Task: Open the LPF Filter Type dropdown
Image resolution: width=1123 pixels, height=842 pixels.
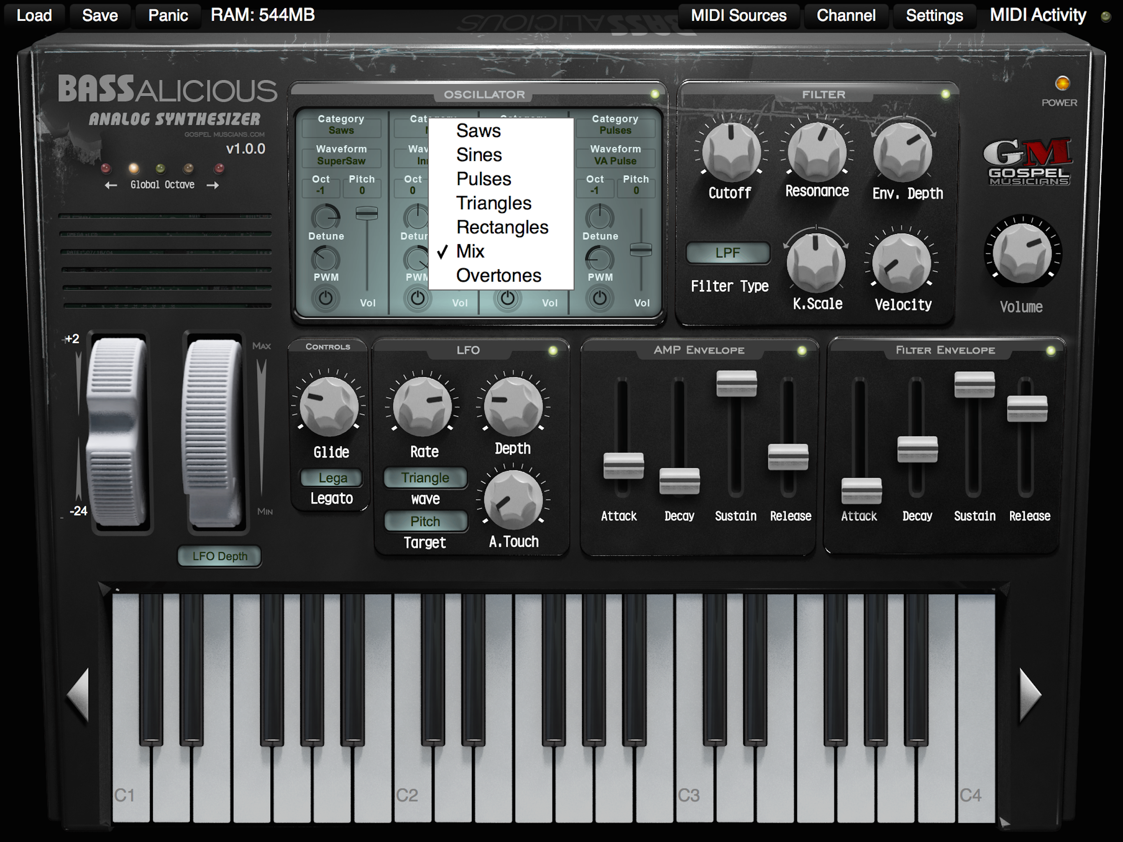Action: [x=728, y=253]
